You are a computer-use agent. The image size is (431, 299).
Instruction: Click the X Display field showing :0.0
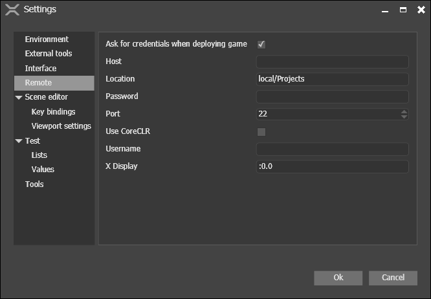pyautogui.click(x=332, y=166)
